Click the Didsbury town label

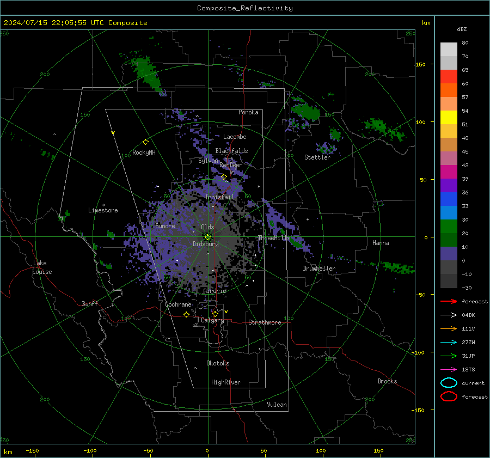(205, 244)
